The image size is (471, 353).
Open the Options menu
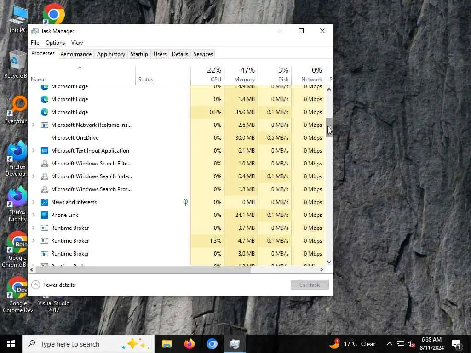[x=55, y=43]
